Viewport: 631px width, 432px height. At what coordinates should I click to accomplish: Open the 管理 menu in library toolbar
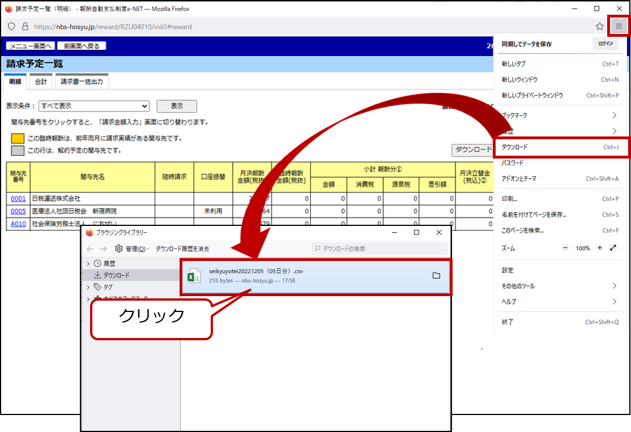[131, 249]
